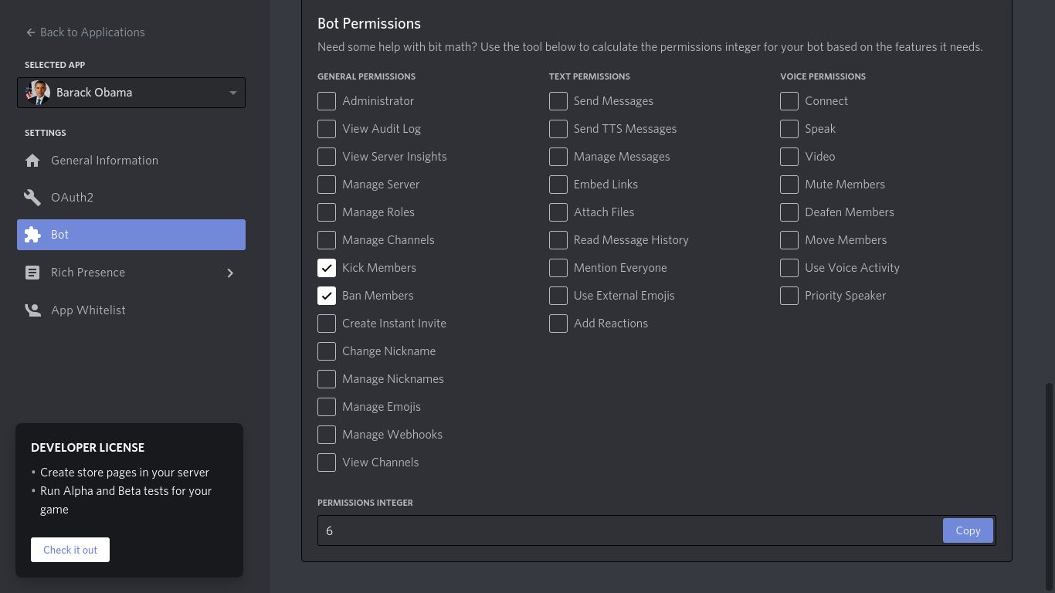Open the App Whitelist page
Image resolution: width=1055 pixels, height=593 pixels.
131,310
